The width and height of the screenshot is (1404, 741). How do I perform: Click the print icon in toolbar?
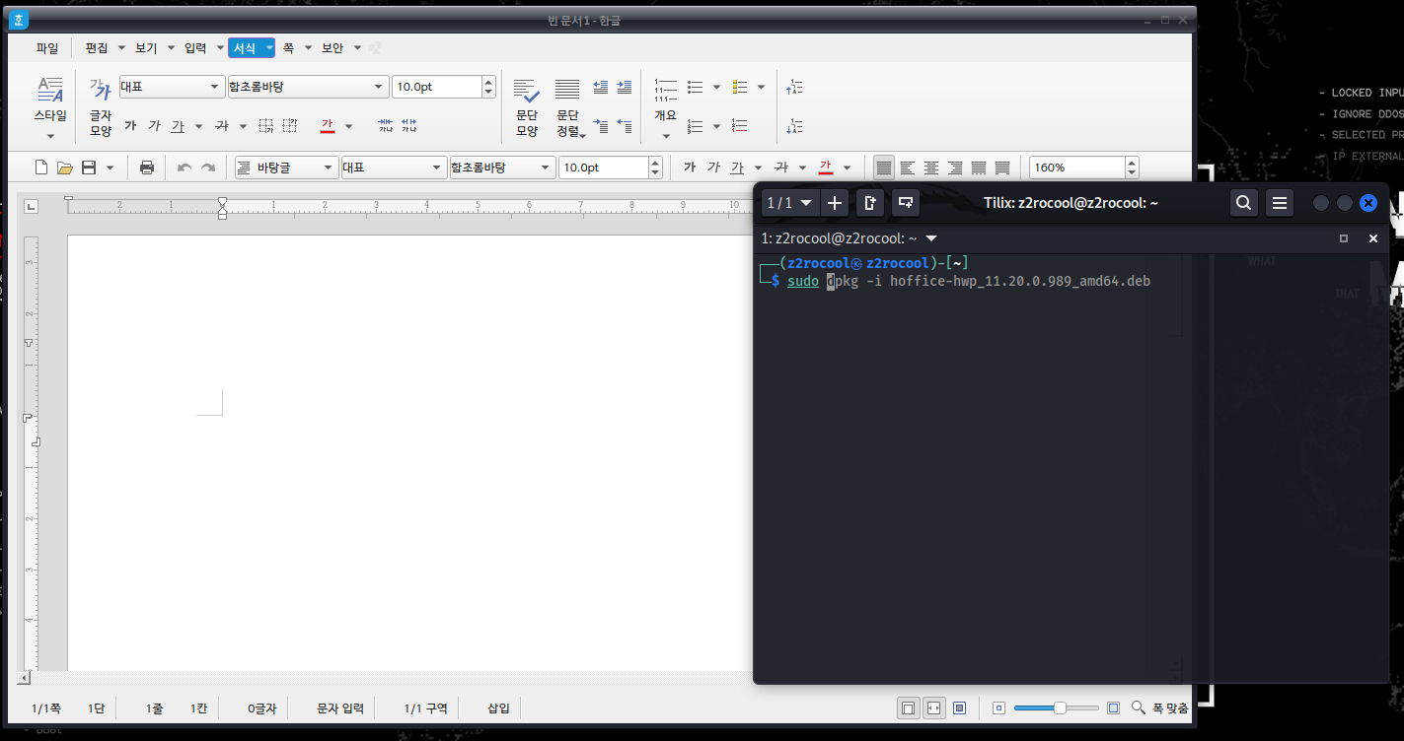pos(147,168)
